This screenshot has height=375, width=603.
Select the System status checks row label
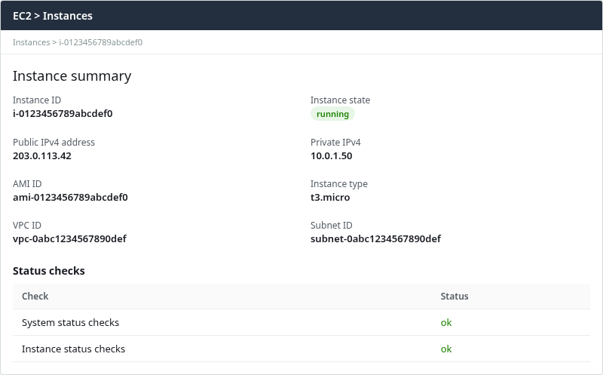(70, 323)
